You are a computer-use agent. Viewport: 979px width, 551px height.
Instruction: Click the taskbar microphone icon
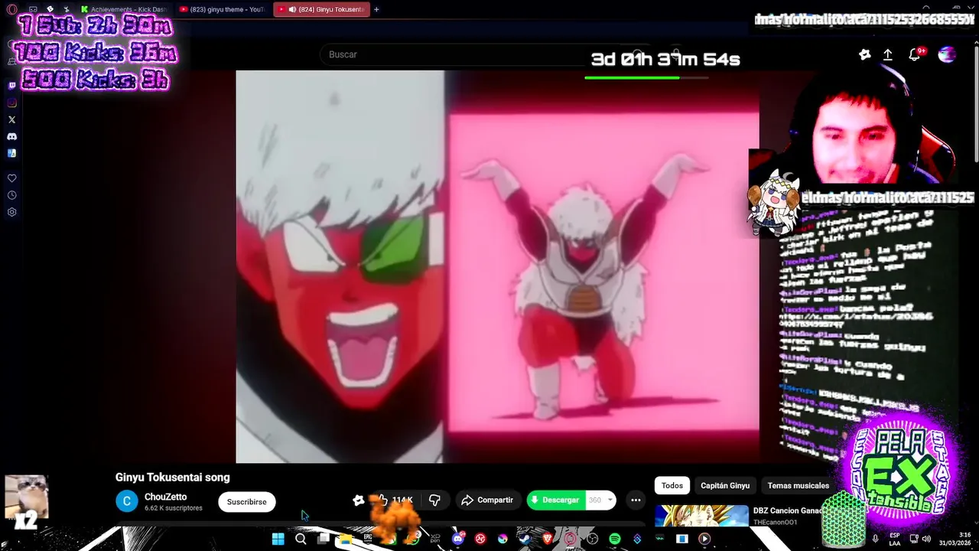[x=875, y=539]
